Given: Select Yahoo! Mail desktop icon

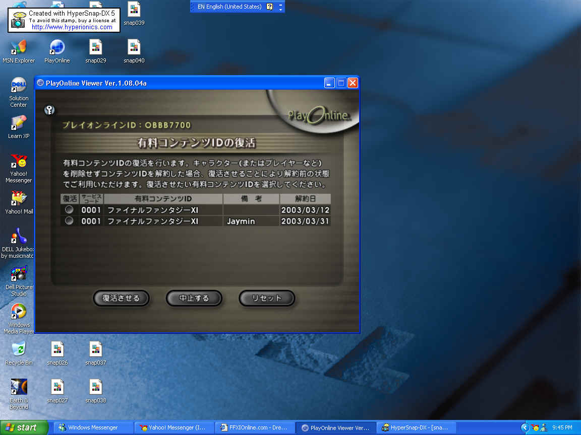Looking at the screenshot, I should coord(19,202).
